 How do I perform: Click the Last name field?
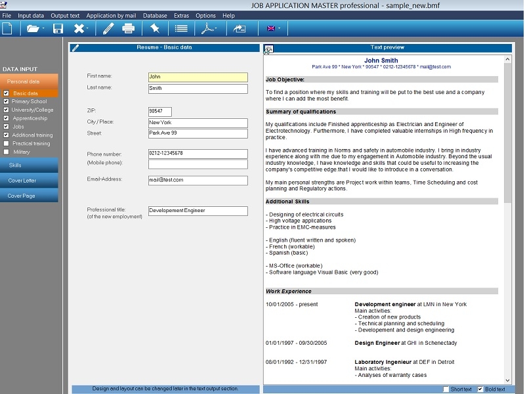click(x=198, y=89)
